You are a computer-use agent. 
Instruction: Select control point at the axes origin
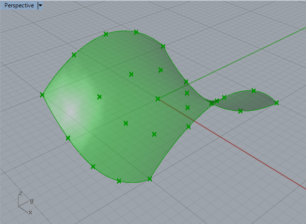[x=158, y=99]
